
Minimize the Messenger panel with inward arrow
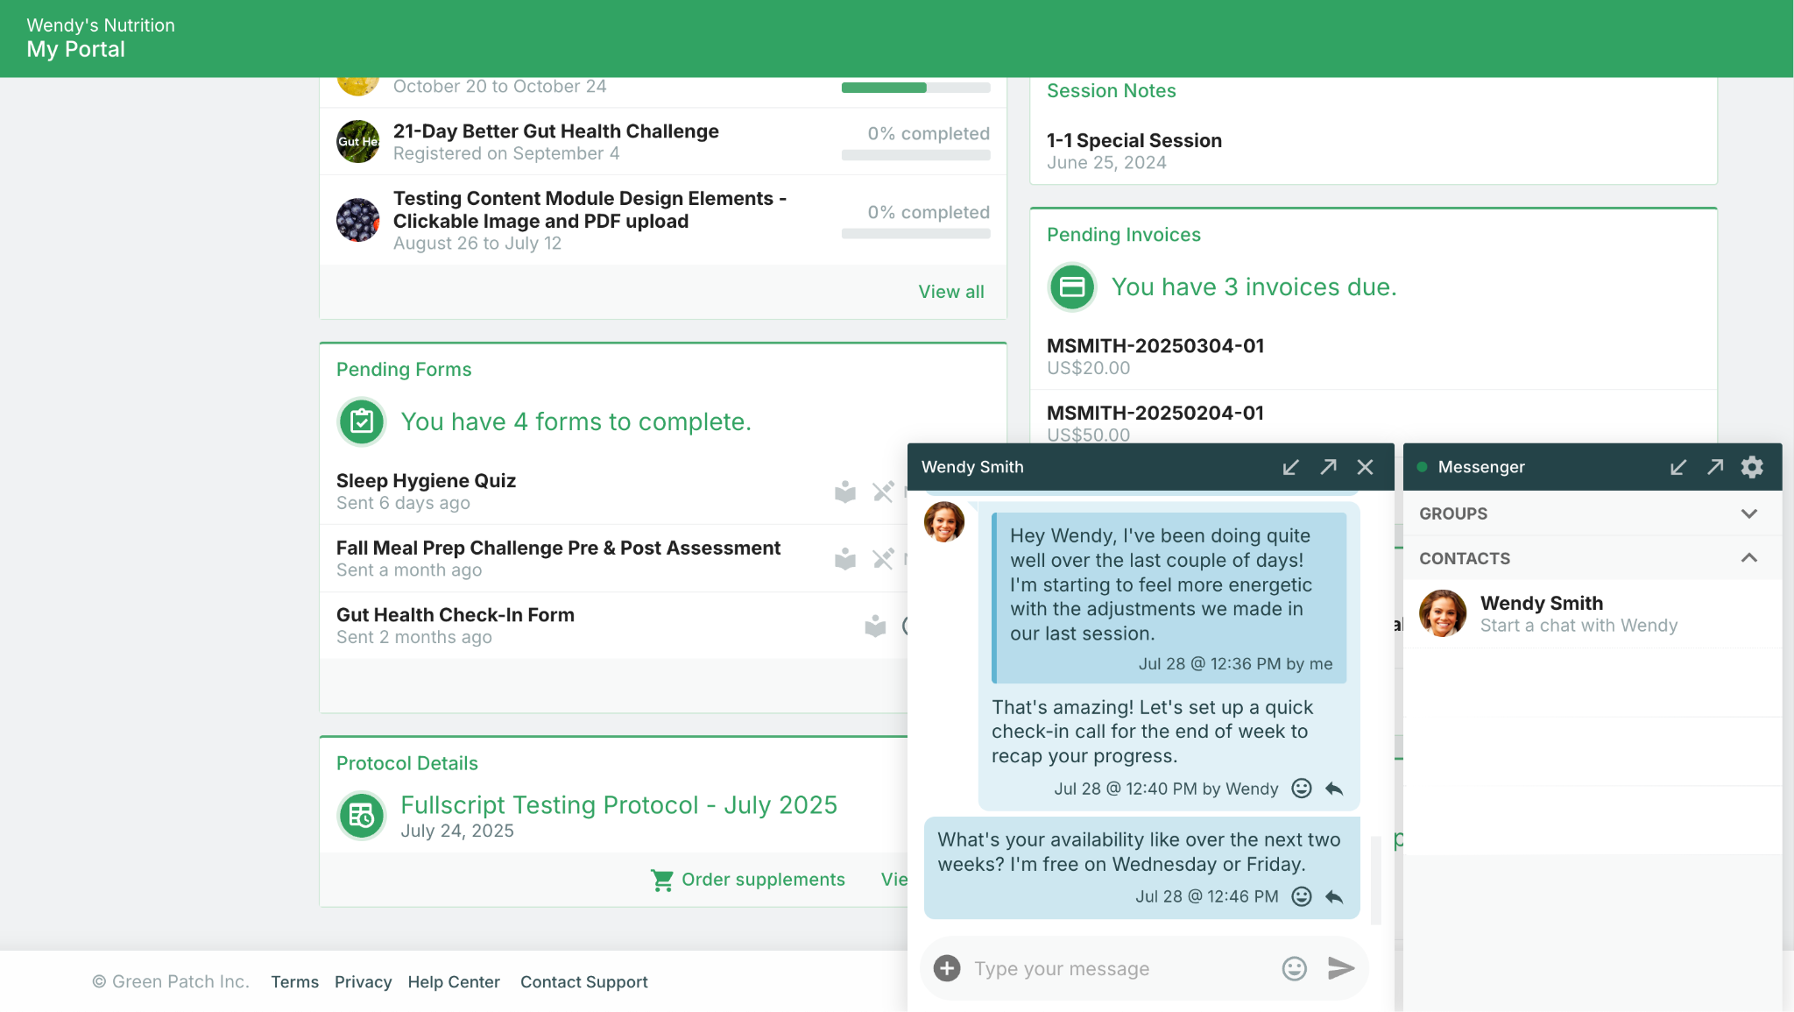(1677, 467)
